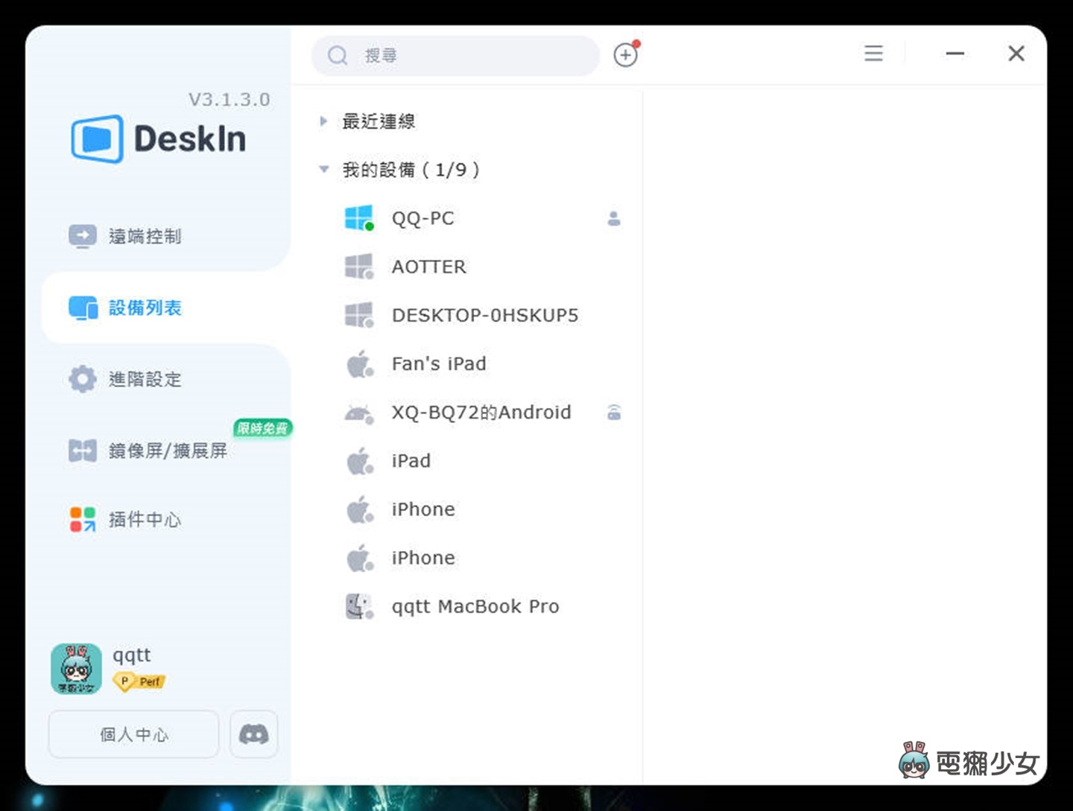The image size is (1073, 811).
Task: Click the DeskIn logo
Action: [x=159, y=139]
